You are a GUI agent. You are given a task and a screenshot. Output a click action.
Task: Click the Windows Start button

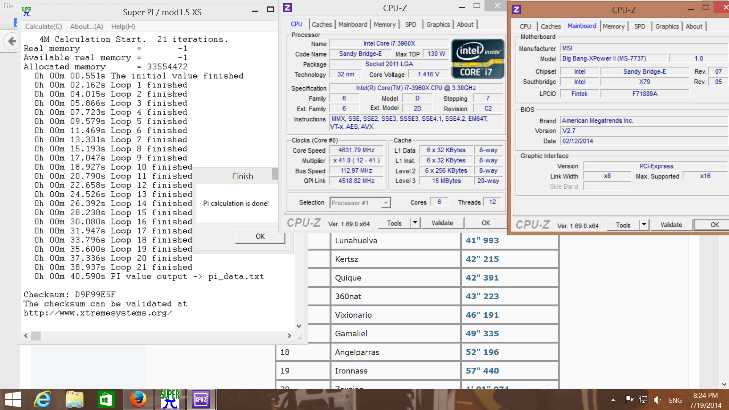(13, 399)
